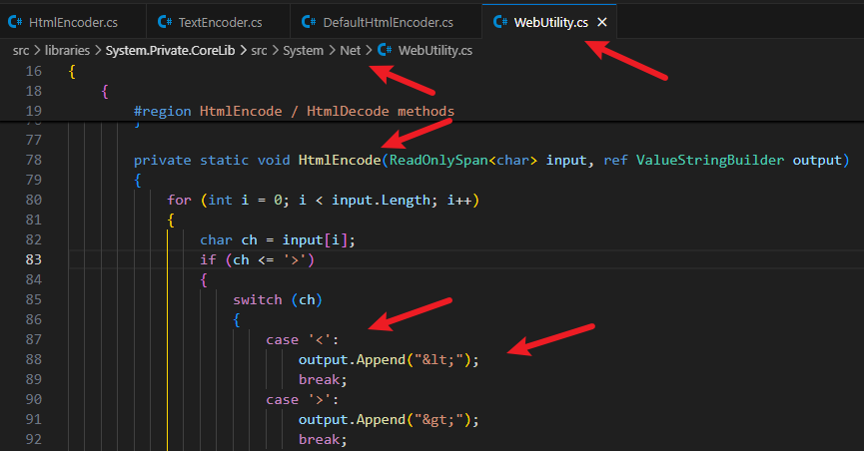This screenshot has width=864, height=451.
Task: Click the 'break;' on line 92
Action: pos(323,439)
